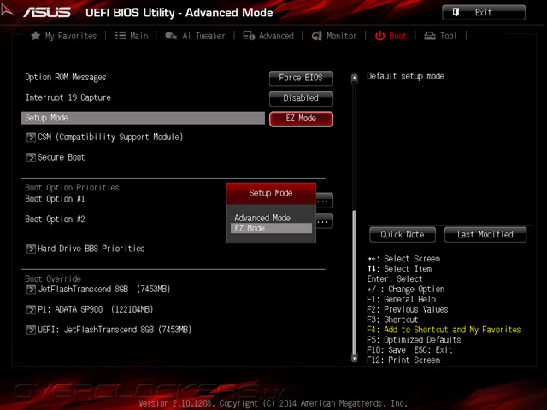Click the vertical scrollbar thumb
Viewport: 547px width, 410px height.
pyautogui.click(x=355, y=282)
